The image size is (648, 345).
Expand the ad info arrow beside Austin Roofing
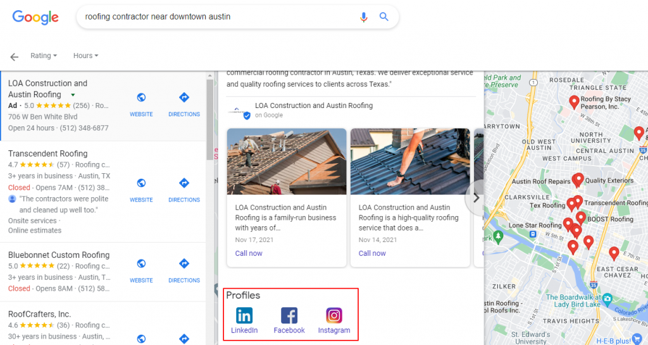(x=73, y=95)
